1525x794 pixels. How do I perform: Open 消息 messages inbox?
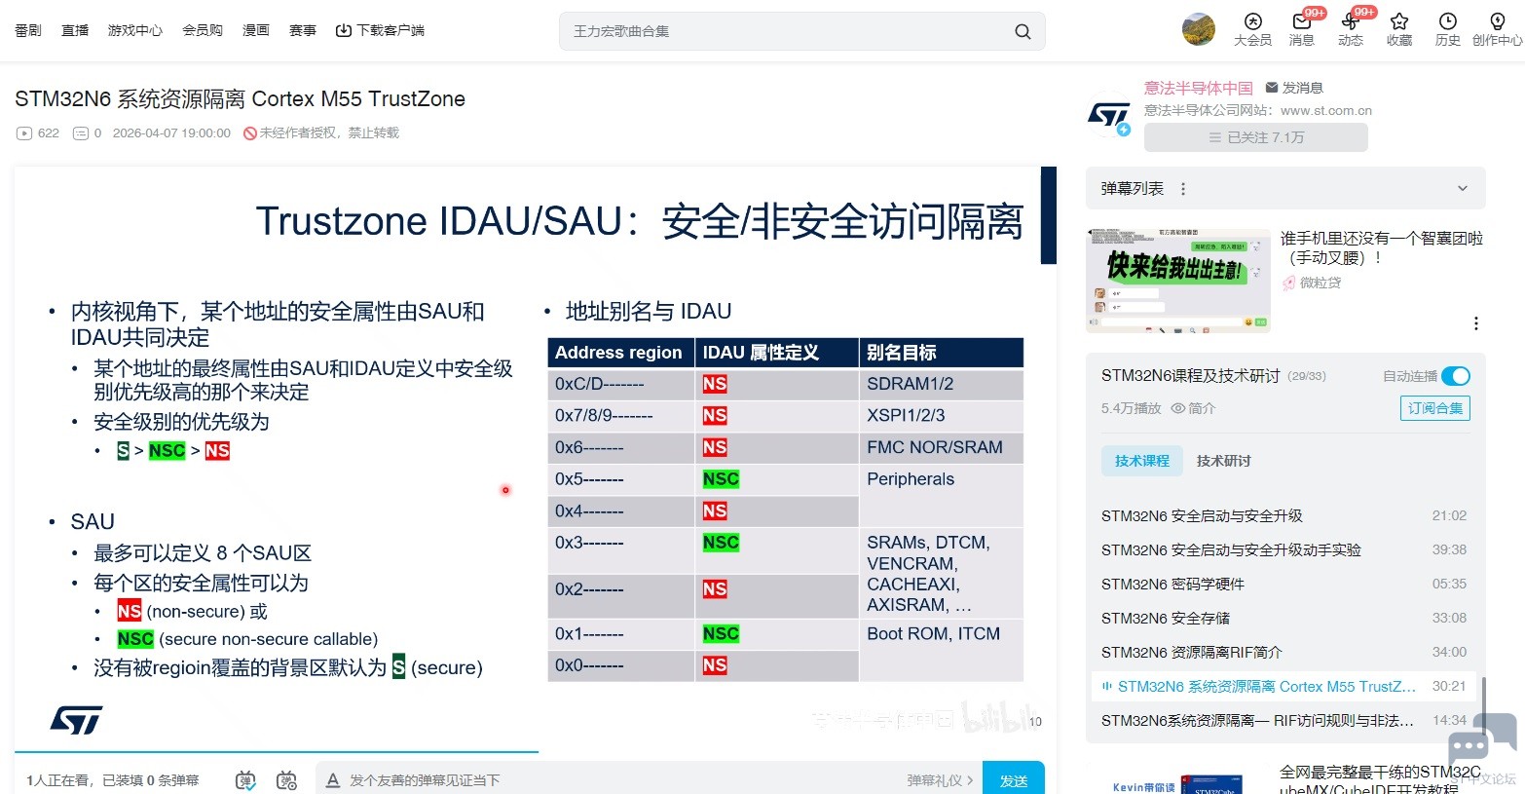coord(1301,29)
